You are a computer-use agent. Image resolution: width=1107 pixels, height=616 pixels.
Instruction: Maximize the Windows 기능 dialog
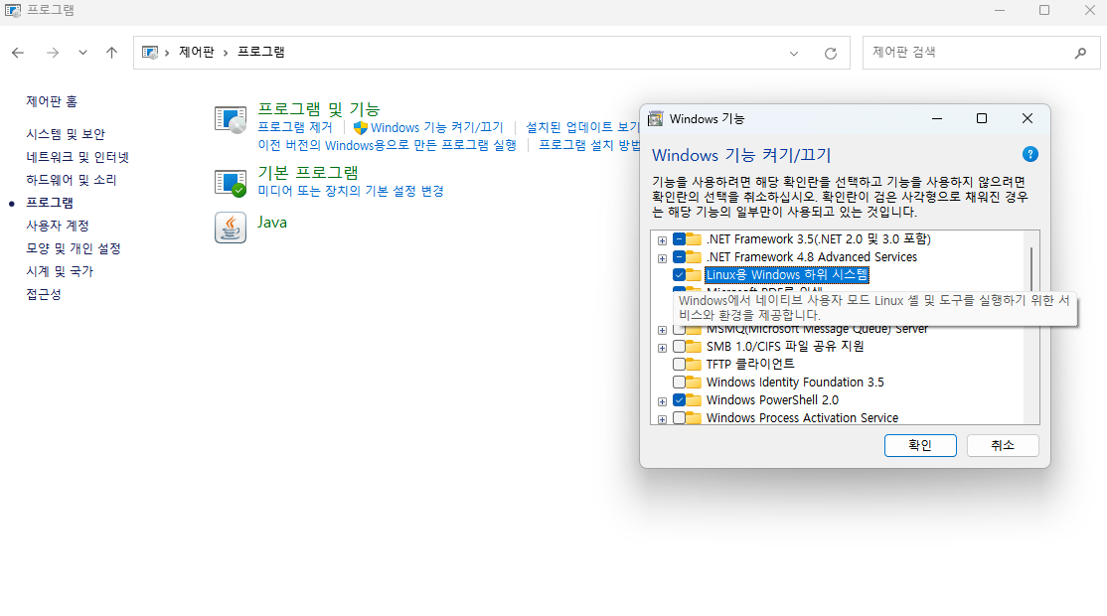coord(982,118)
